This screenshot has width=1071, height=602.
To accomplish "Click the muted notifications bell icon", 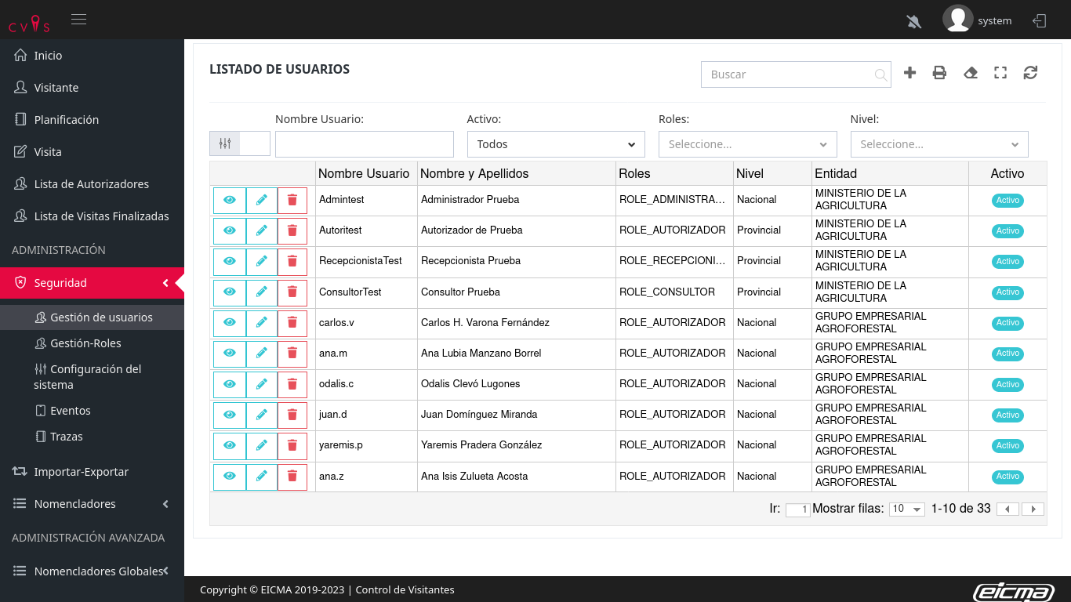I will tap(913, 21).
